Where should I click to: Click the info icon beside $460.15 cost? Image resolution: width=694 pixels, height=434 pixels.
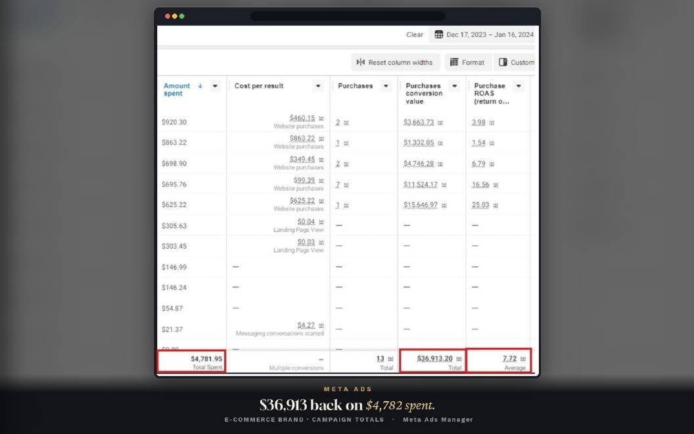pos(321,118)
